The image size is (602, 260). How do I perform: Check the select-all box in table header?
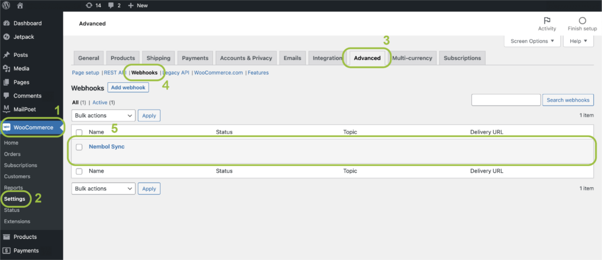coord(79,132)
